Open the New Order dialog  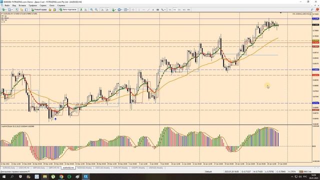[x=39, y=9]
